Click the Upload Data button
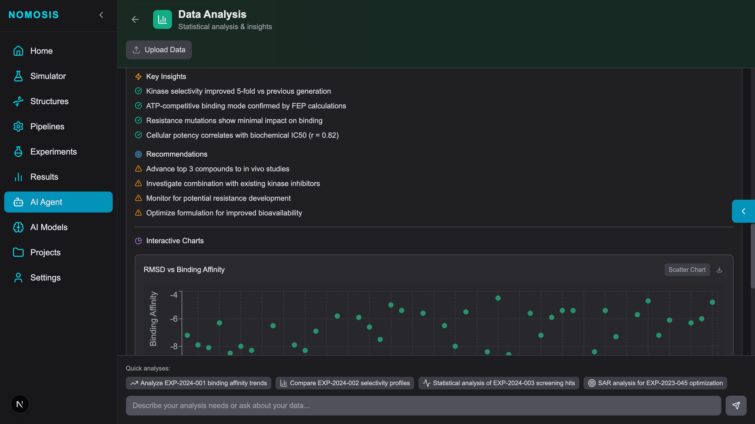Screen dimensions: 755x424 159,50
